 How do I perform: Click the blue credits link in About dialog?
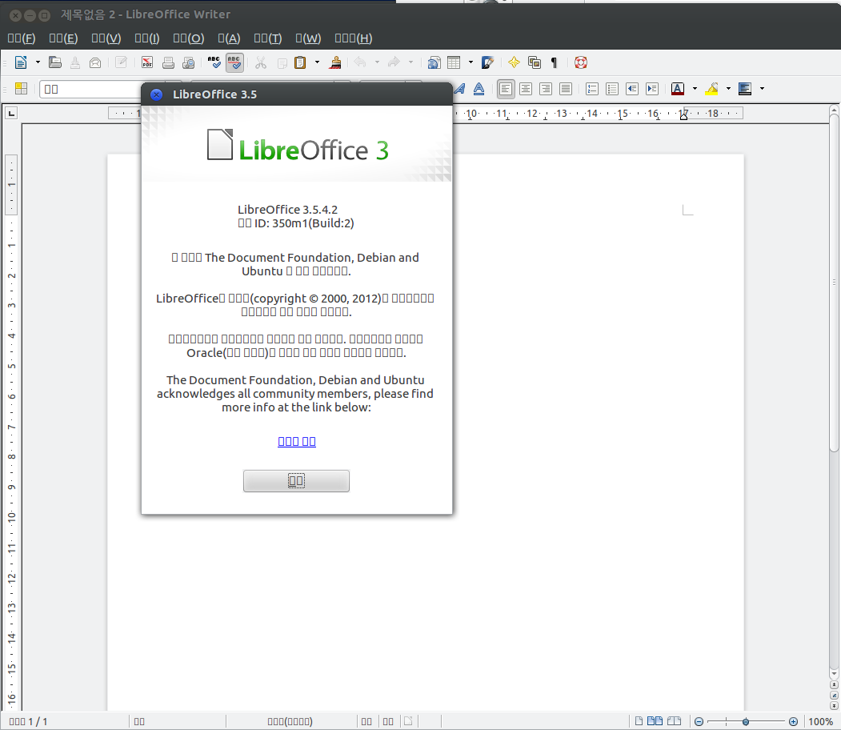point(297,441)
